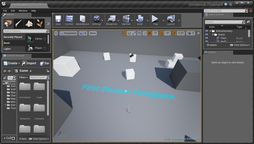Toggle sources view icon in Content Browser
The image size is (254, 144).
tap(5, 78)
